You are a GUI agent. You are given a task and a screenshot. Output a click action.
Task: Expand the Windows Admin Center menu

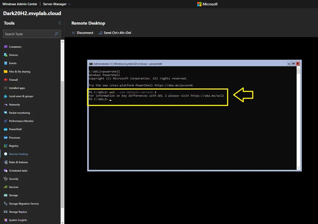pos(20,4)
